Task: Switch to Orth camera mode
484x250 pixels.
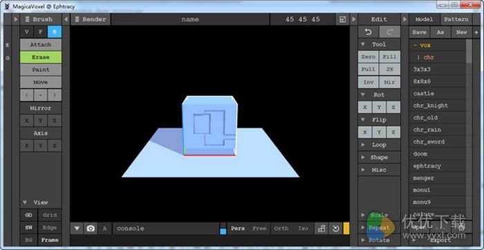Action: point(281,229)
